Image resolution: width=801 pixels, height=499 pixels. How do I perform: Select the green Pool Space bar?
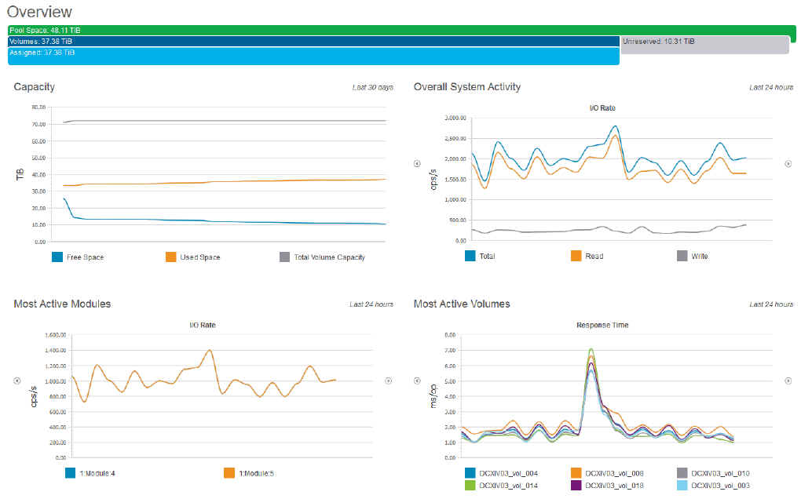pos(402,30)
